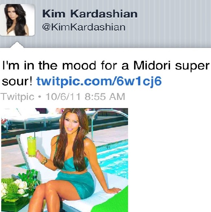Open the twitpic.com/6w1cj6 link
Image resolution: width=211 pixels, height=212 pixels.
tap(99, 81)
